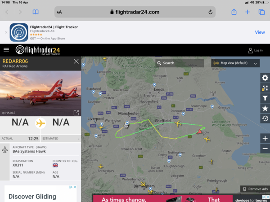Tap airport pin near Leeds
Viewport: 270px width, 202px height.
(x=154, y=85)
